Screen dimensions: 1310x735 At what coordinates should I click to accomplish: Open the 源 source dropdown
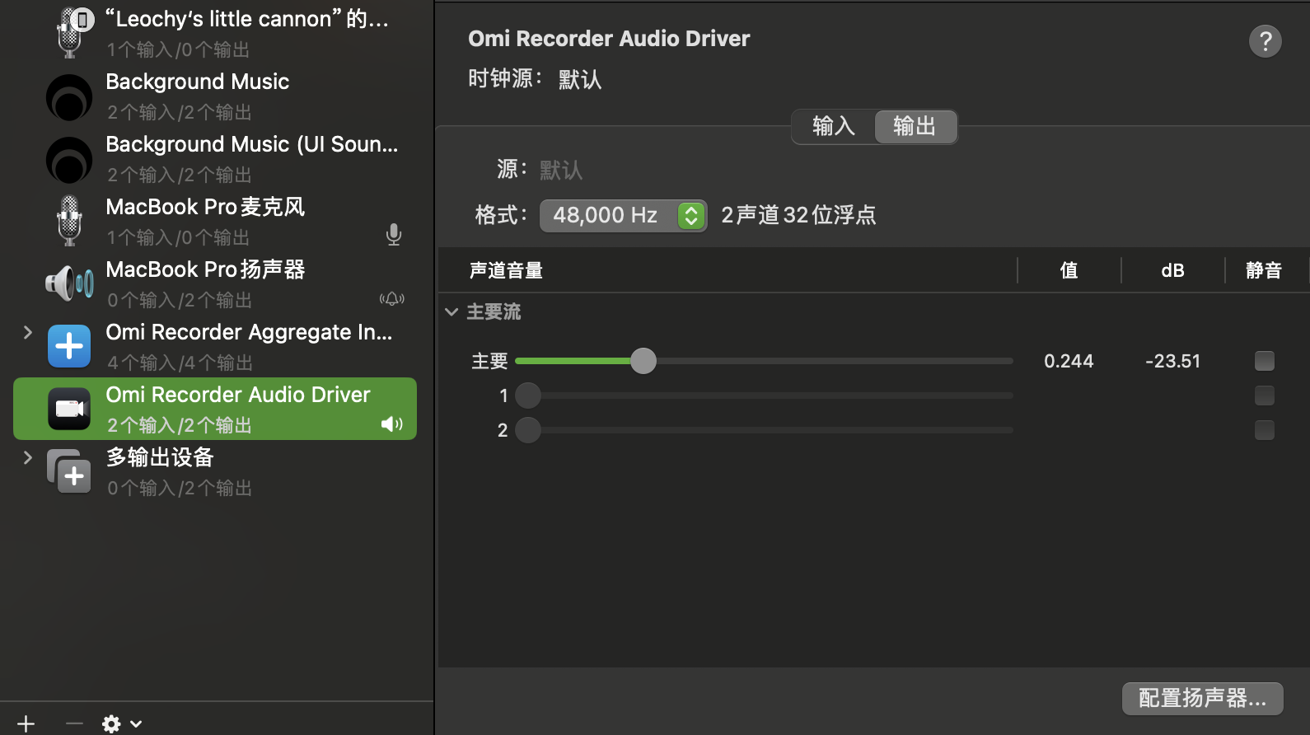561,171
